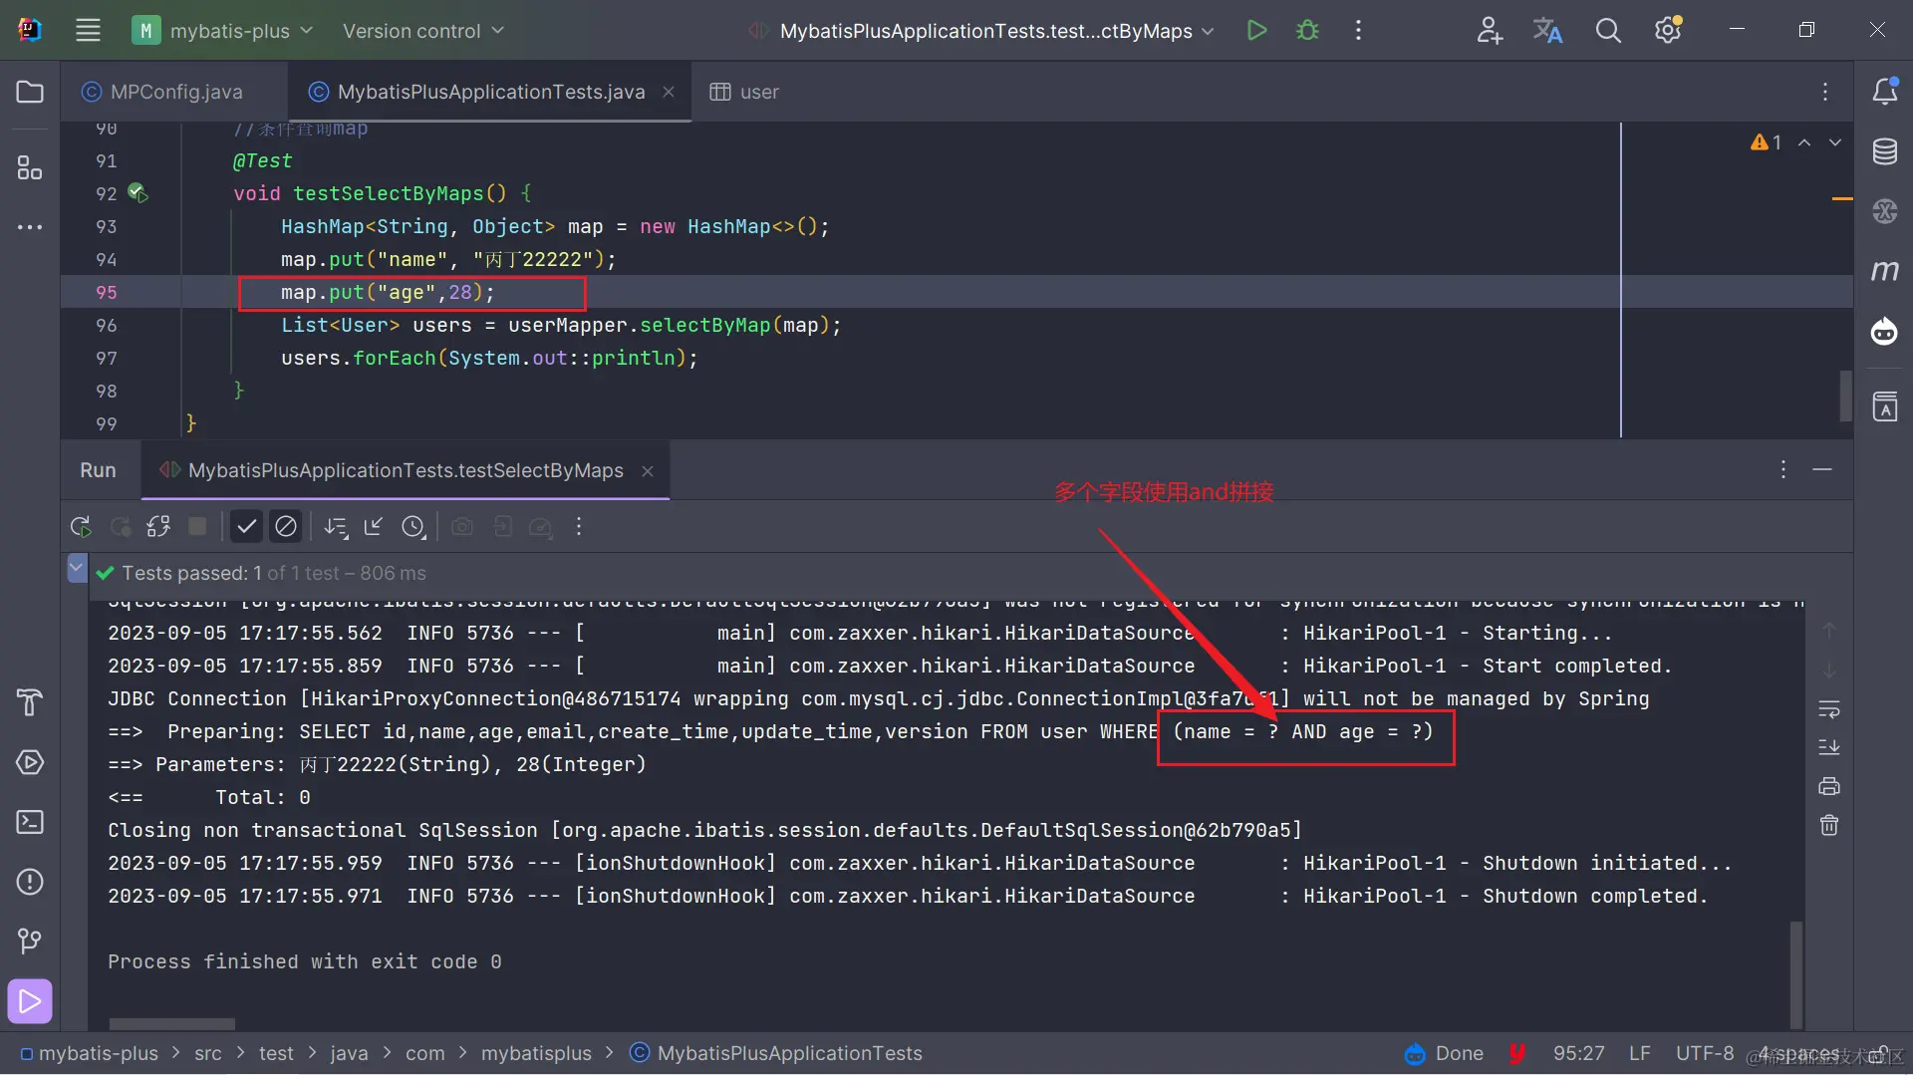The height and width of the screenshot is (1075, 1913).
Task: Click MybatisPlusApplicationTests in the breadcrumb
Action: click(776, 1053)
